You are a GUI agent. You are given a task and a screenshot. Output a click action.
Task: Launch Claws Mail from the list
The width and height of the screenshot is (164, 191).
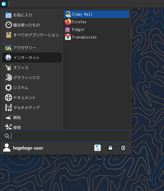[x=97, y=14]
